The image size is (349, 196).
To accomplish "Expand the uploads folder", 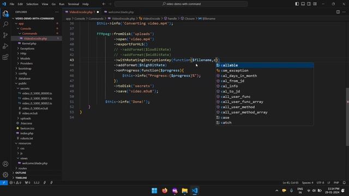I will 26,119.
